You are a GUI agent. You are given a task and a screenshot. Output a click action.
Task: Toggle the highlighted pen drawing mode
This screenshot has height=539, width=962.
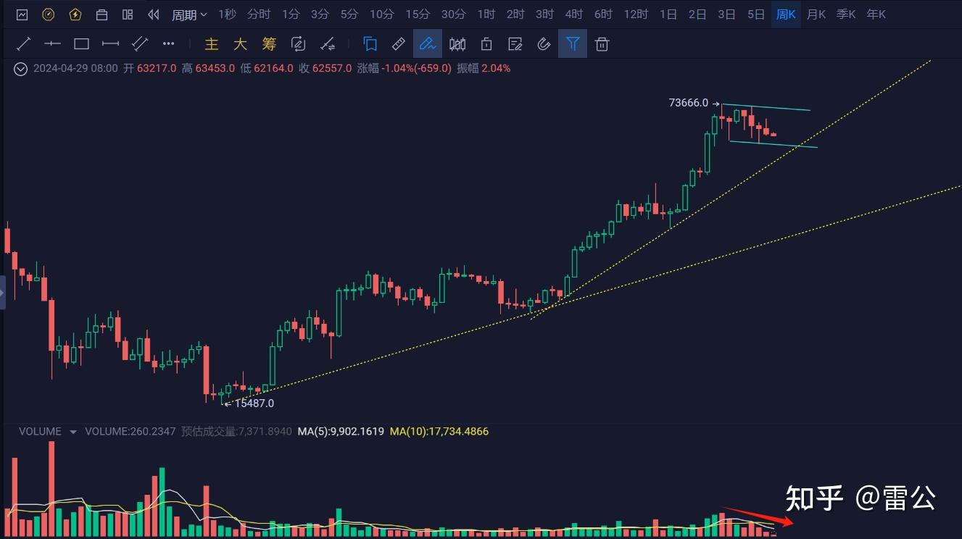coord(428,44)
